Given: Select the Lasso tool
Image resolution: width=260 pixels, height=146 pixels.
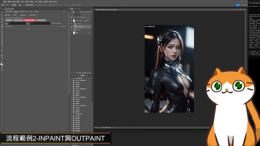Looking at the screenshot, I should [2, 15].
